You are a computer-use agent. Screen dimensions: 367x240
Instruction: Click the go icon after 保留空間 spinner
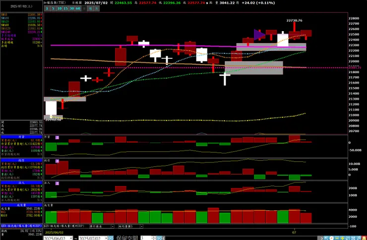pyautogui.click(x=159, y=238)
